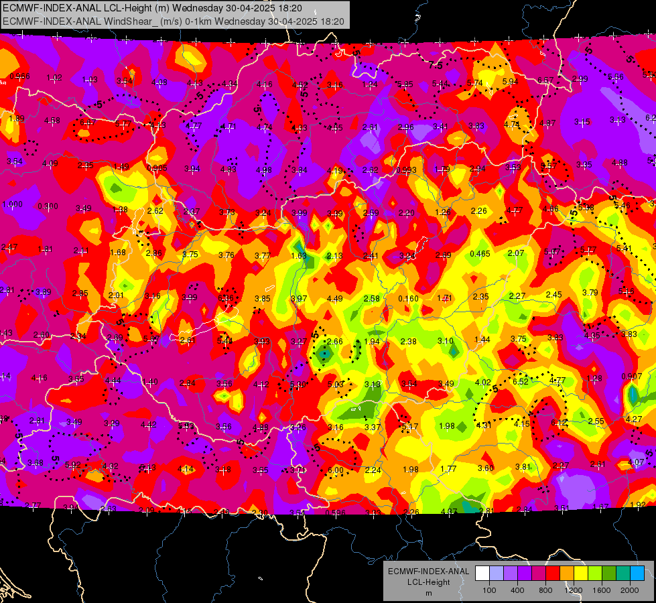Viewport: 656px width, 603px height.
Task: Click the 0.966 wind shear value
Action: click(19, 76)
